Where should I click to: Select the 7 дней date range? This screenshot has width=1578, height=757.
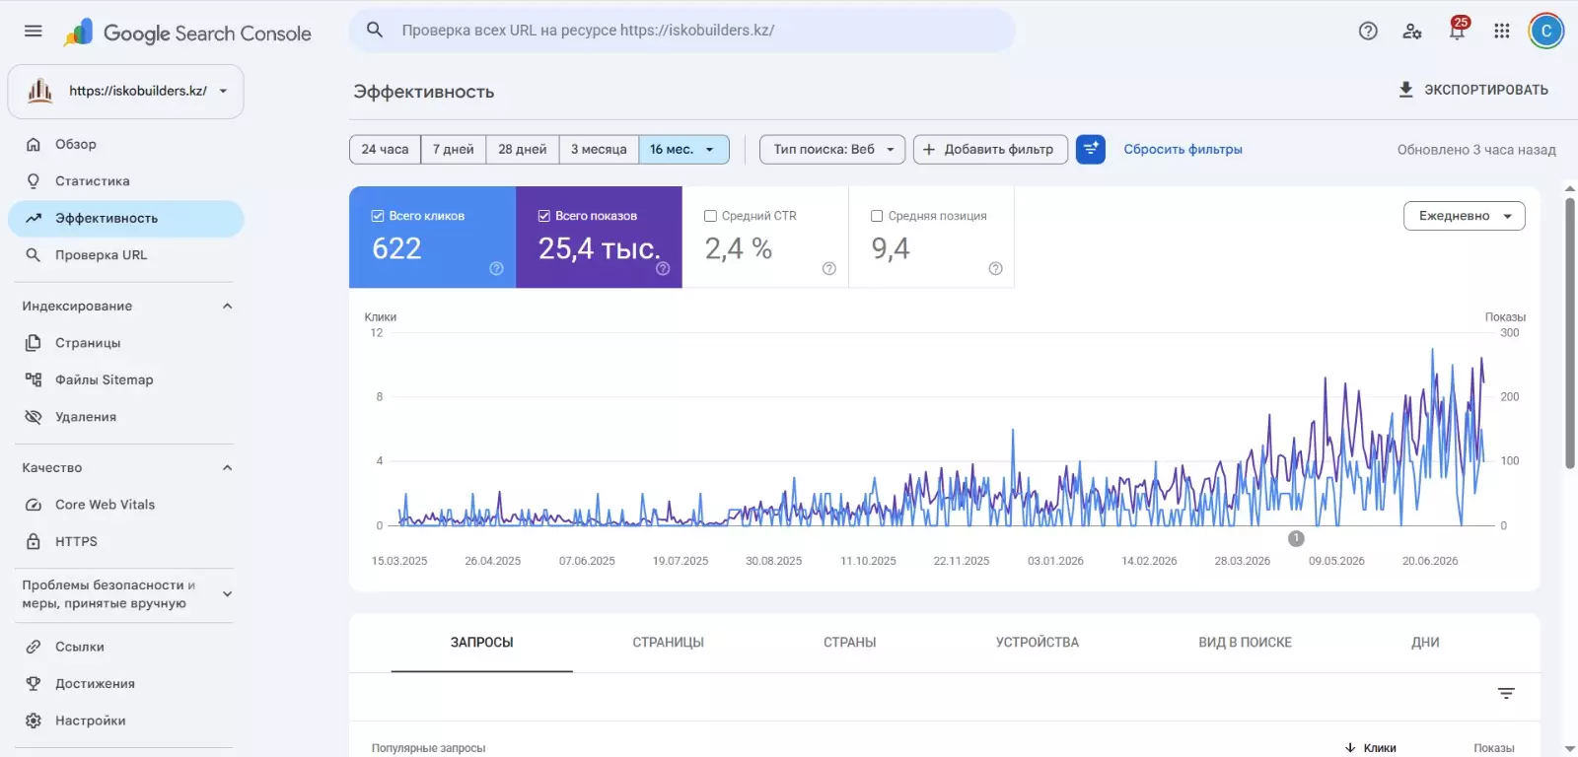(454, 150)
